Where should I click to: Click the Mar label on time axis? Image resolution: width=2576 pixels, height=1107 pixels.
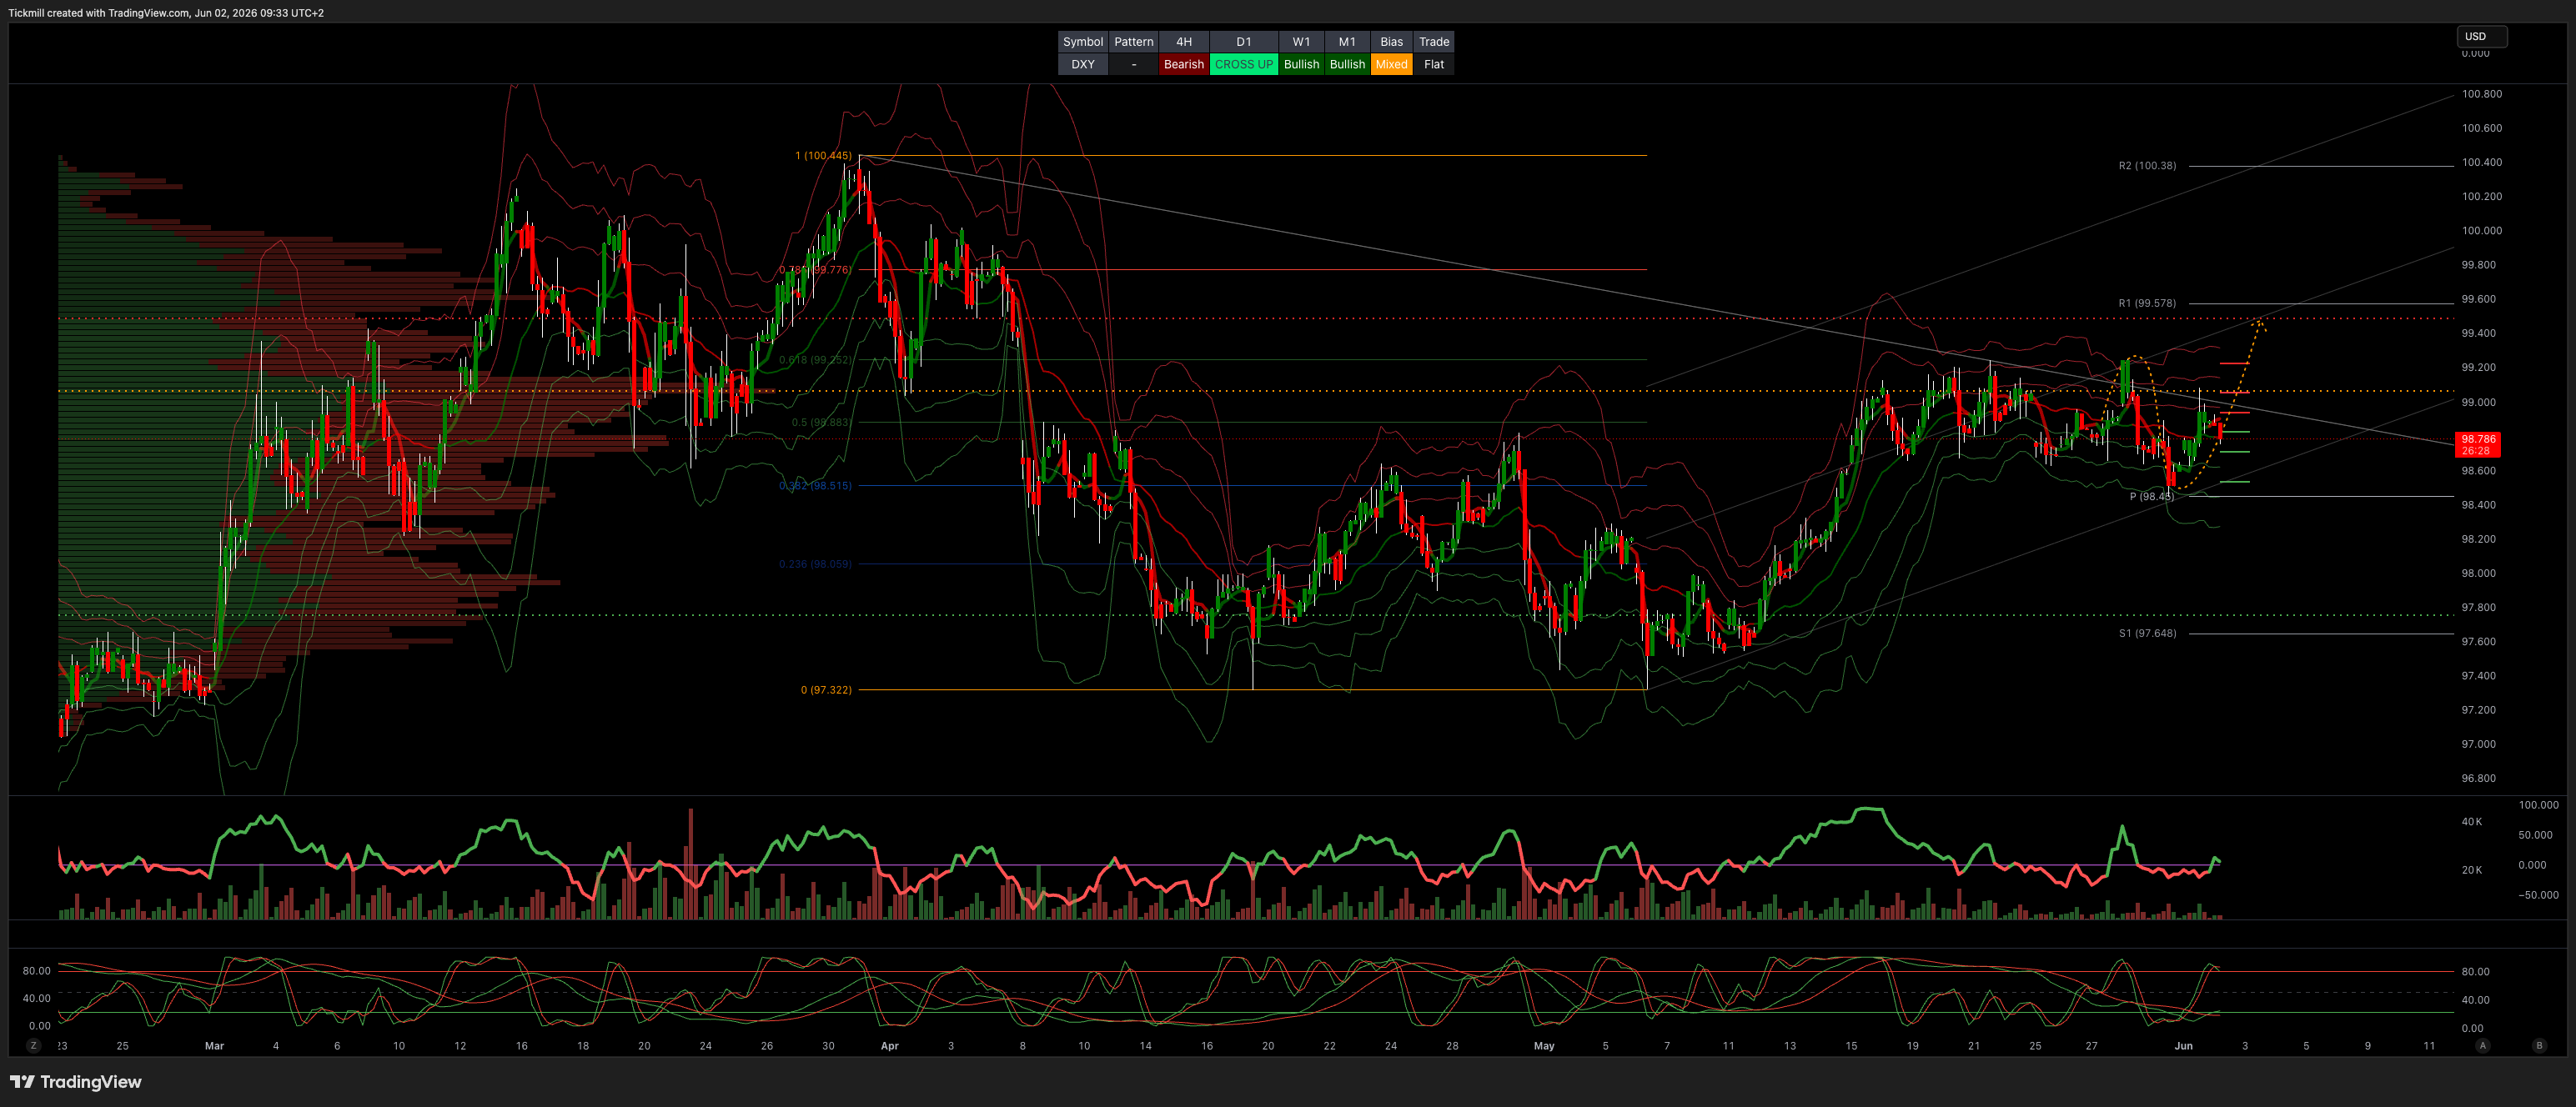click(214, 1046)
